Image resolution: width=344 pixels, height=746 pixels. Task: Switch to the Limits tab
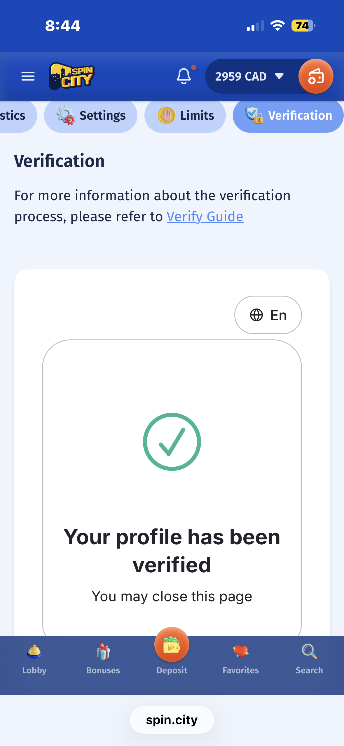pos(185,116)
